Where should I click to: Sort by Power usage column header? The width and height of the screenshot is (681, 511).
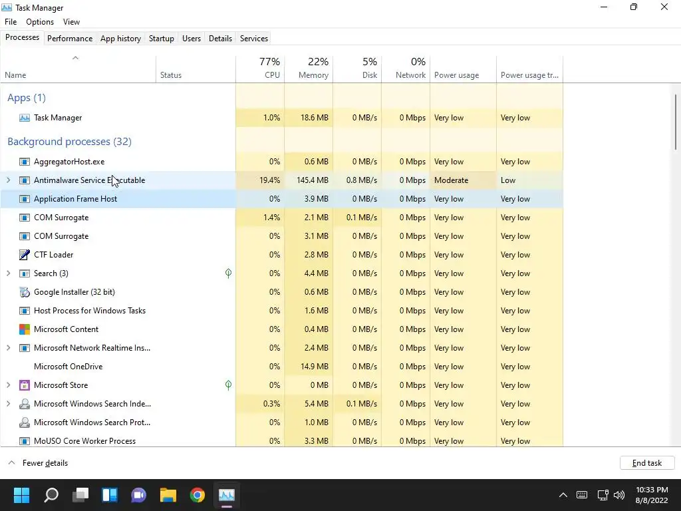tap(464, 69)
